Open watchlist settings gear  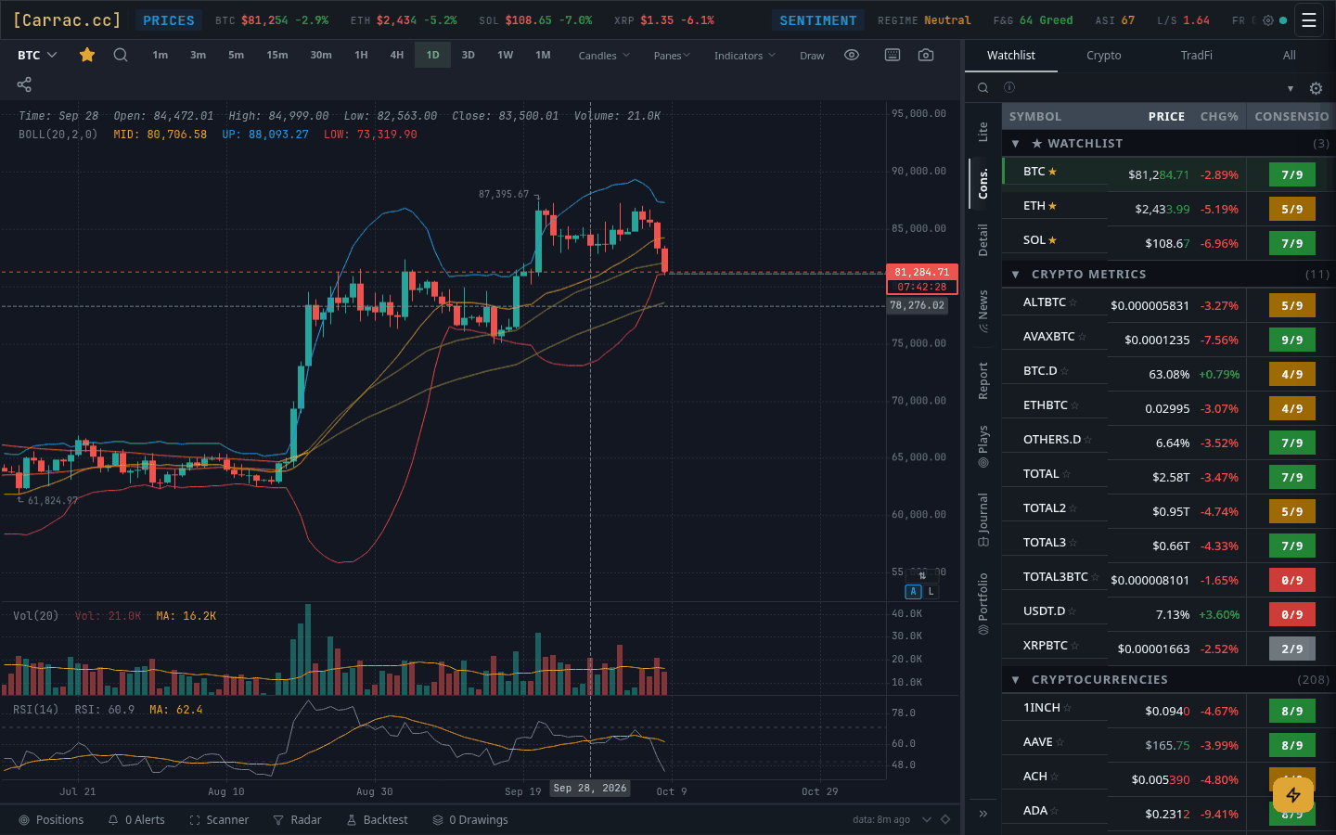1316,88
